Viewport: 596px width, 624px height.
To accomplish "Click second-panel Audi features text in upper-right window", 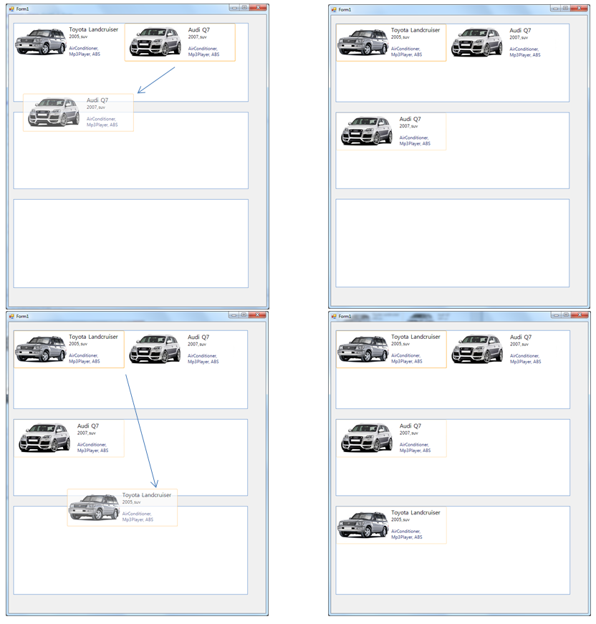I will pyautogui.click(x=415, y=140).
